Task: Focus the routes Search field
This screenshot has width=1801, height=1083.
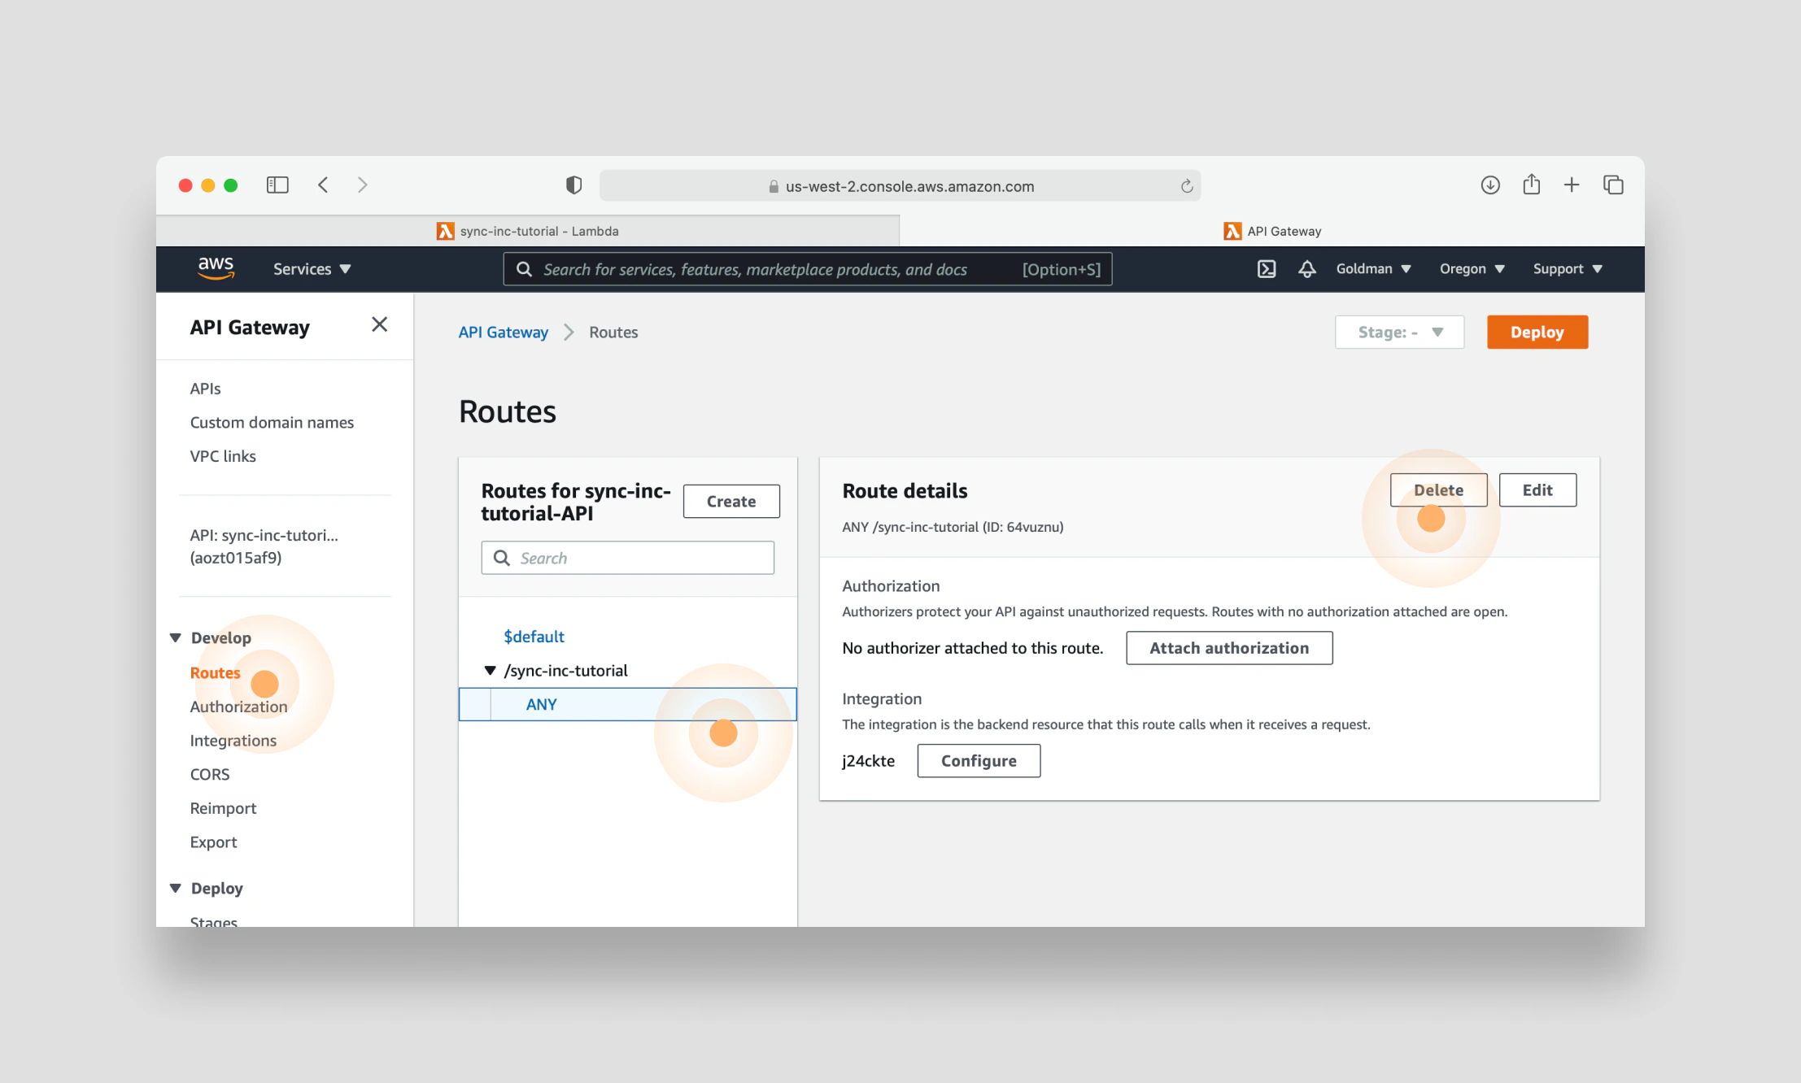Action: pos(627,559)
